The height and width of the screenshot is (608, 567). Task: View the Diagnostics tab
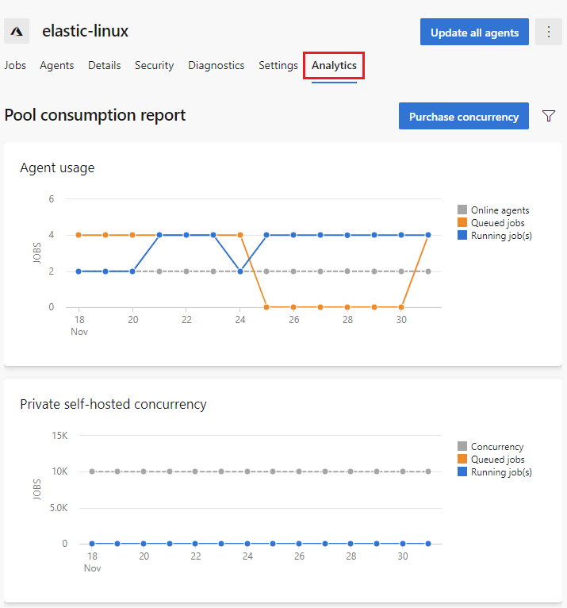click(x=216, y=66)
